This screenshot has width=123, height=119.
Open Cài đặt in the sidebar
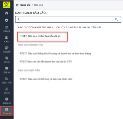tap(7, 29)
